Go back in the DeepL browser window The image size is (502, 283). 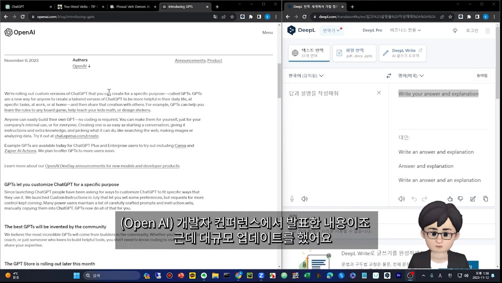click(x=288, y=17)
